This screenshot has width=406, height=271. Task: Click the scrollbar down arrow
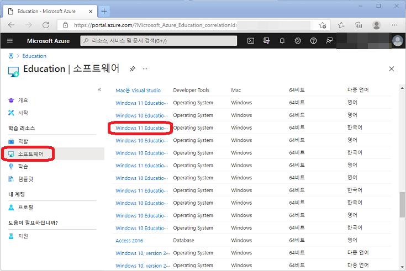tap(402, 267)
